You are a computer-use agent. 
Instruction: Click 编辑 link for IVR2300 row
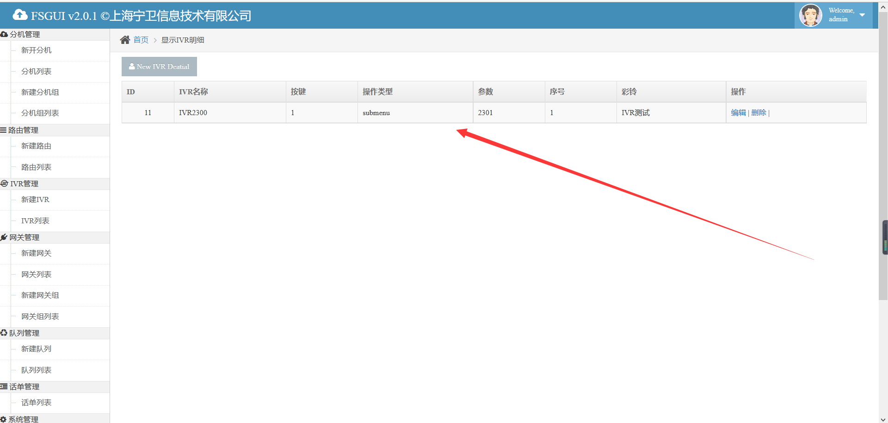tap(738, 113)
